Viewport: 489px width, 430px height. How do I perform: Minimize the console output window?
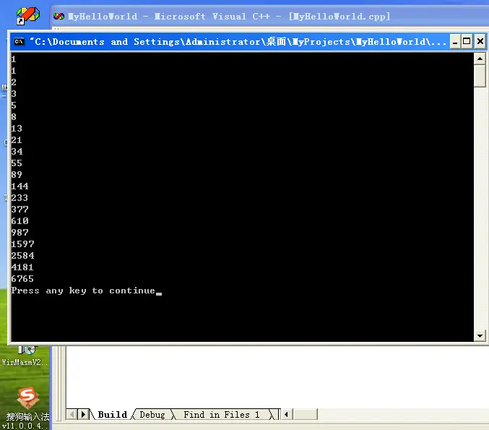[455, 42]
